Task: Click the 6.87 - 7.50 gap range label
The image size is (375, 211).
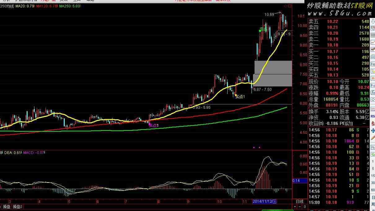Action: pos(262,90)
